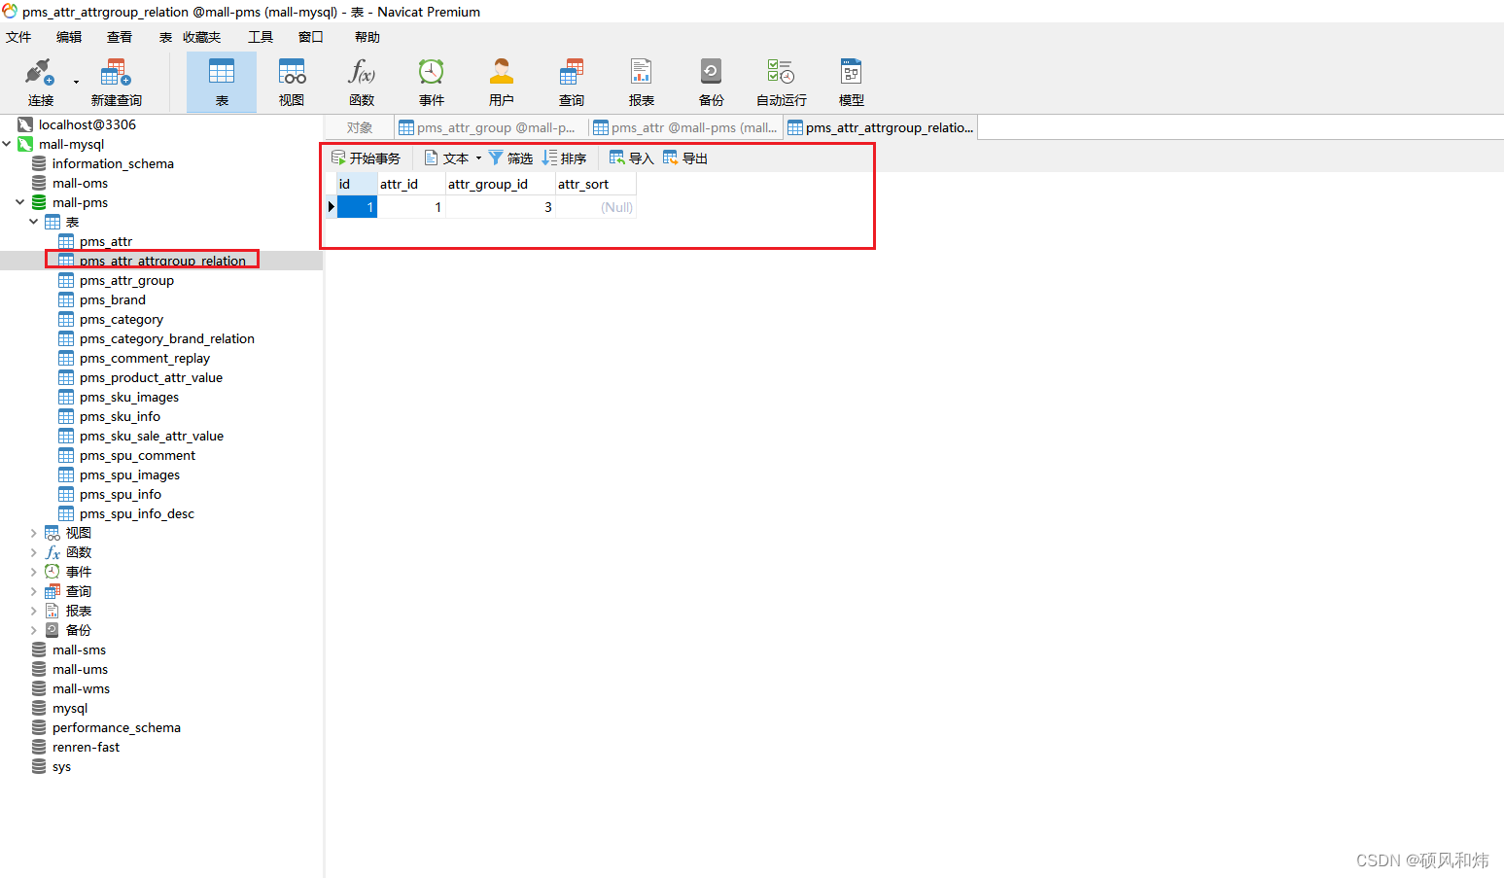Click the row indicator arrow of row 1

pyautogui.click(x=331, y=207)
